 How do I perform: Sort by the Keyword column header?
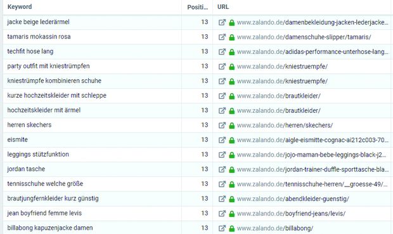(20, 7)
